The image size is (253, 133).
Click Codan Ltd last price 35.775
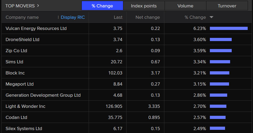tap(114, 117)
